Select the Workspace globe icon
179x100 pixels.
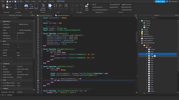coord(142,21)
